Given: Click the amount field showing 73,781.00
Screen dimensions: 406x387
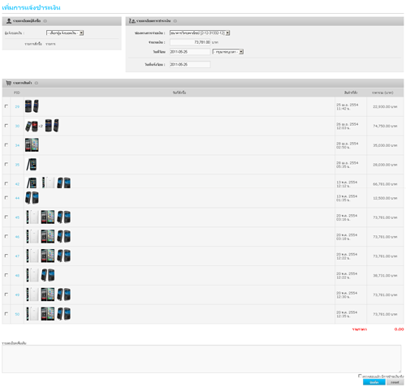Looking at the screenshot, I should 190,42.
